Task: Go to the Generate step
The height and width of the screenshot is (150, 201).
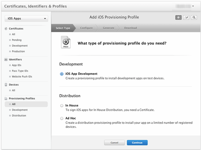Action: [109, 28]
